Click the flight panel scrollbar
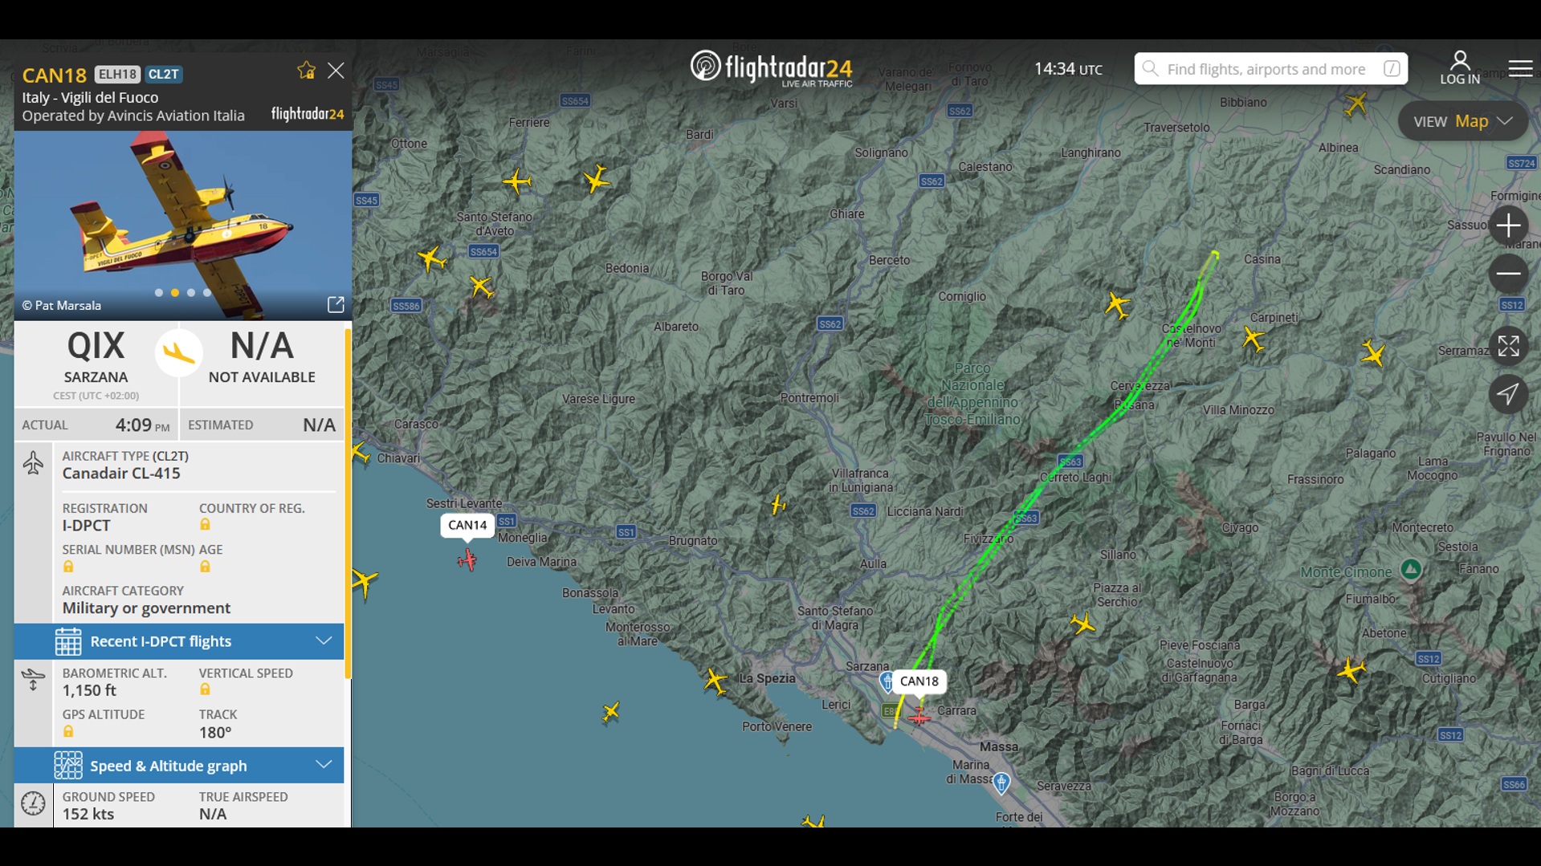 348,504
